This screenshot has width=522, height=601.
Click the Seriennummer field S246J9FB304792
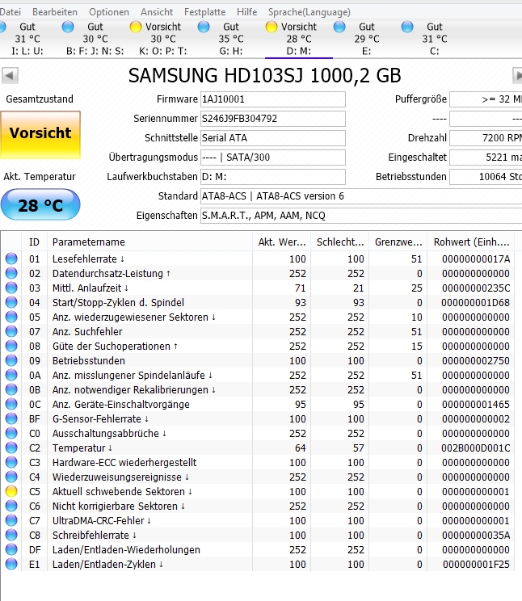coord(272,119)
